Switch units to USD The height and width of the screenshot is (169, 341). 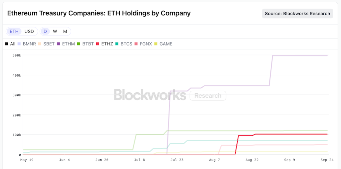(x=29, y=31)
